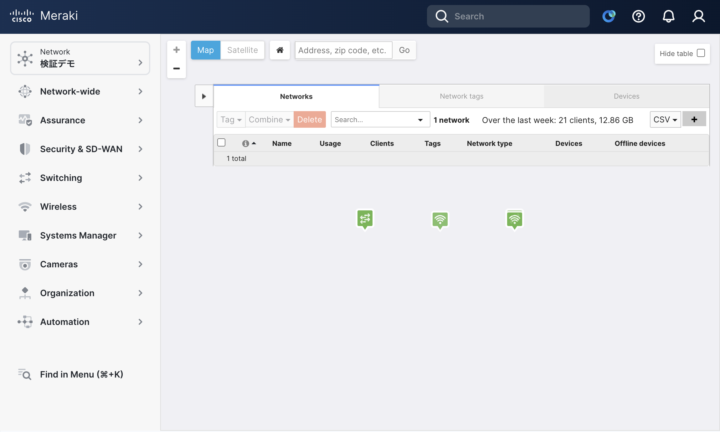The image size is (720, 432).
Task: Switch to the Devices tab
Action: [626, 96]
